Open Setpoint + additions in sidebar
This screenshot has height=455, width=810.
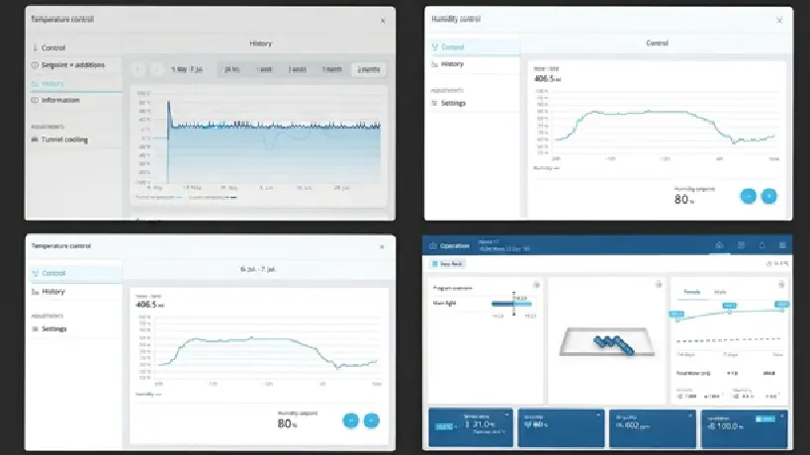pyautogui.click(x=73, y=65)
